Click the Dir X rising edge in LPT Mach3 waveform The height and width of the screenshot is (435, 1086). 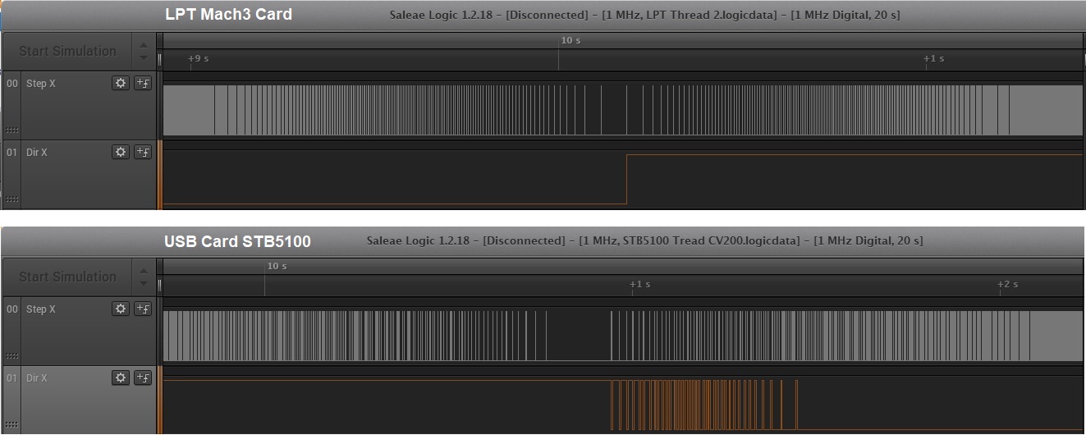coord(627,178)
